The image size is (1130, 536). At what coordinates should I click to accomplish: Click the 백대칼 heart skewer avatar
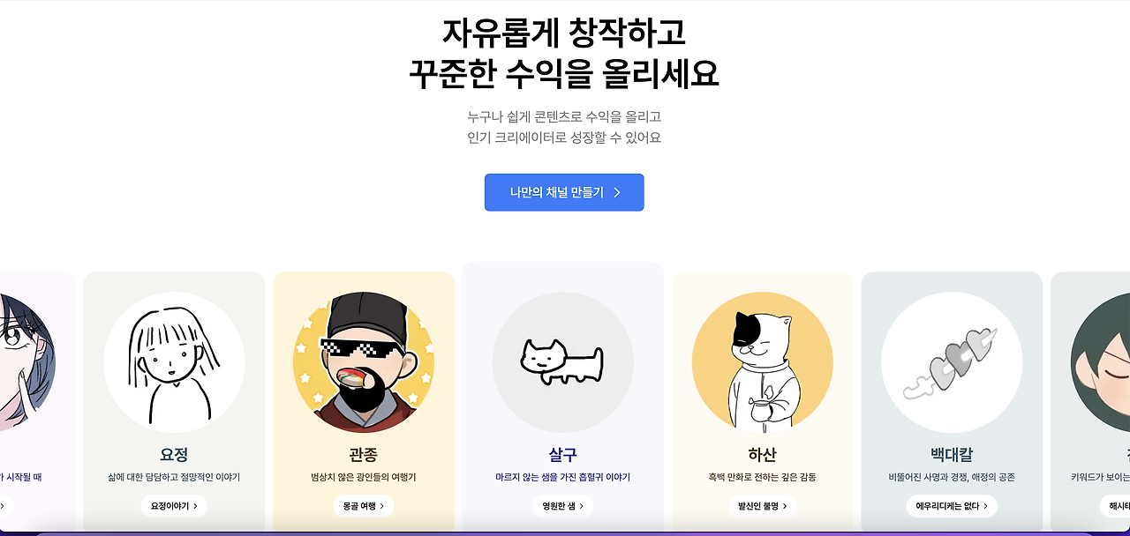click(952, 362)
